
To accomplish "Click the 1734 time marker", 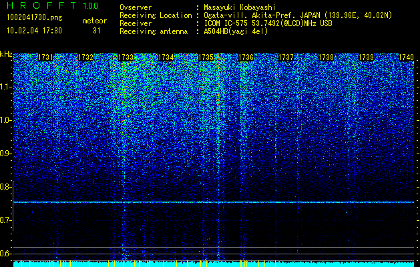I will click(x=166, y=57).
